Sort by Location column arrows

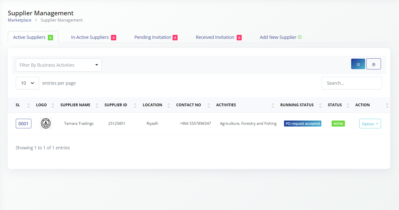pos(169,105)
